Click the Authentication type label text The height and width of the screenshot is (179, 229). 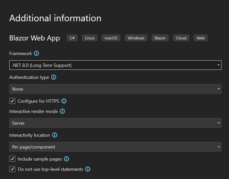click(x=29, y=77)
